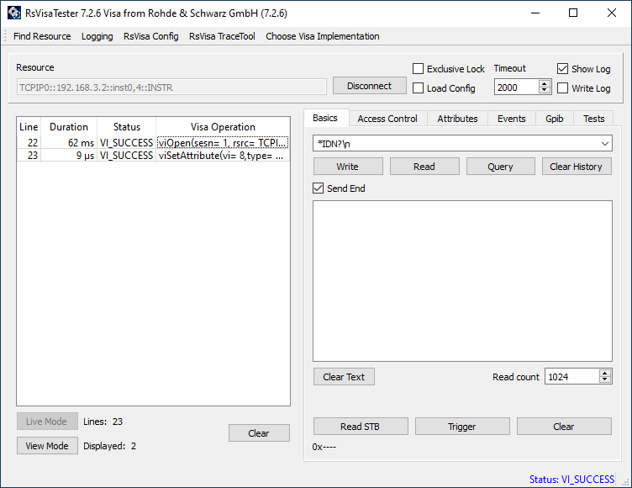Viewport: 632px width, 488px height.
Task: Sort log by the Duration column header
Action: [69, 127]
